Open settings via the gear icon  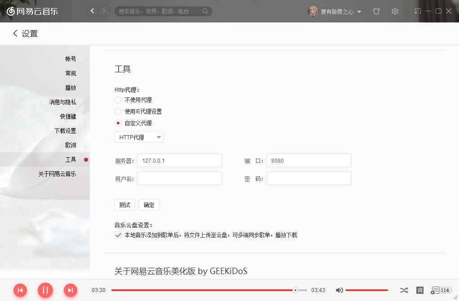pyautogui.click(x=395, y=11)
